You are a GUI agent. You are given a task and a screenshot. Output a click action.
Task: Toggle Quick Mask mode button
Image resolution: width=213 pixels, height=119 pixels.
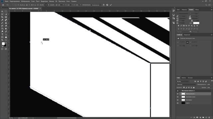tap(2, 49)
